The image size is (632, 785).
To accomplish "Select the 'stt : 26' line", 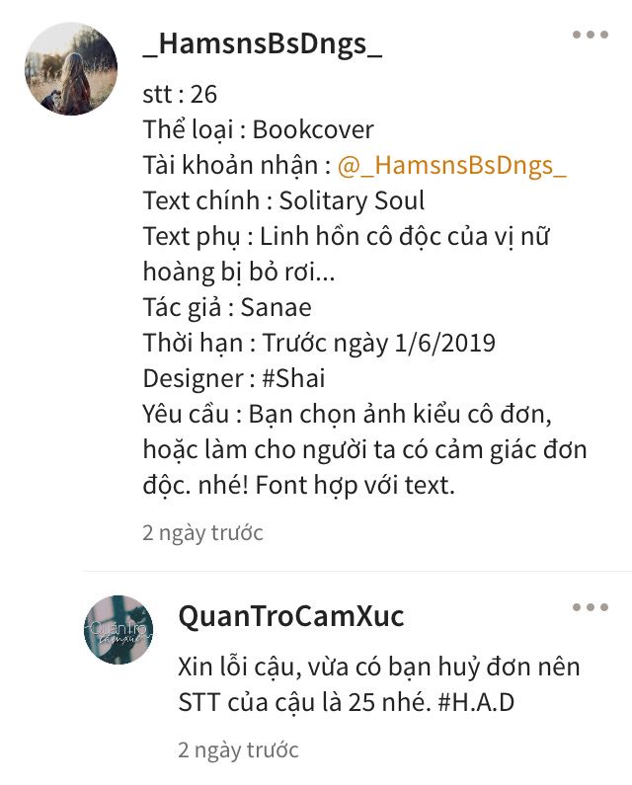I will [180, 94].
